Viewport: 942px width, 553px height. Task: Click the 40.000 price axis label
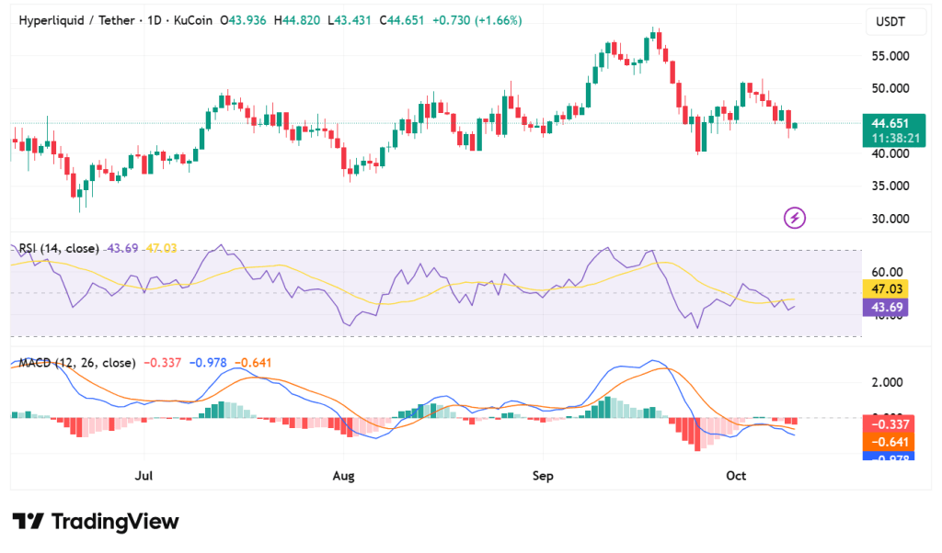(x=890, y=153)
